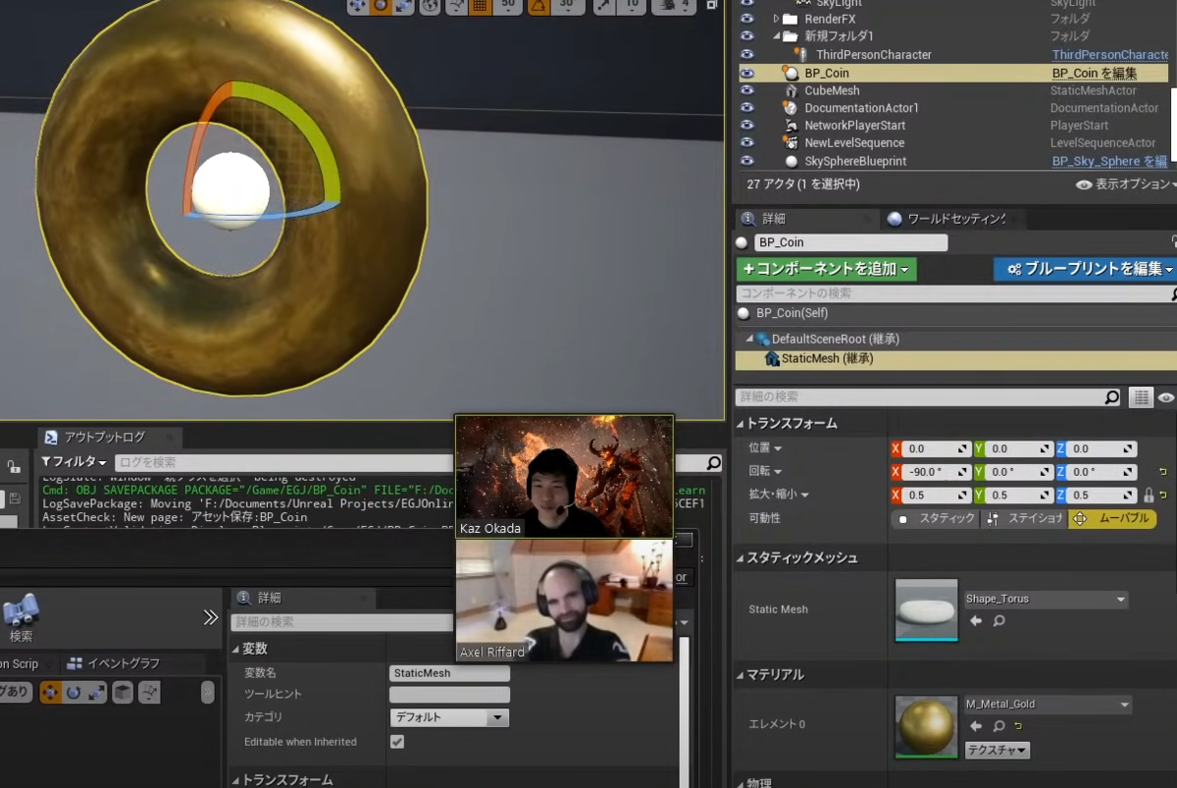This screenshot has width=1177, height=788.
Task: Toggle scale snapping icon in viewport toolbar
Action: pos(605,6)
